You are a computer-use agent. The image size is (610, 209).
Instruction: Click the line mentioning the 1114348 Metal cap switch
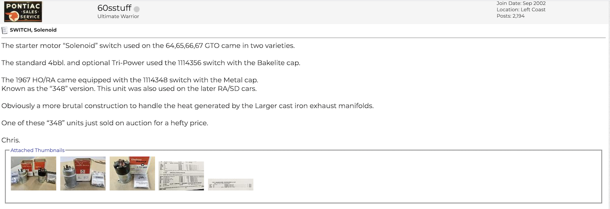130,80
